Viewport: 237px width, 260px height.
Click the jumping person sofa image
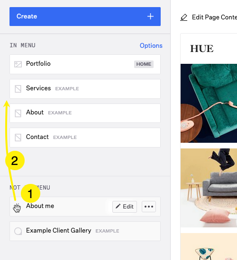[209, 188]
